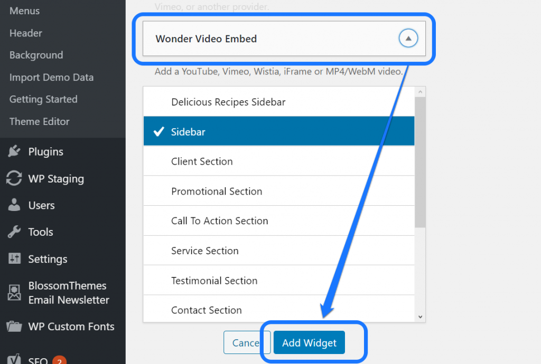Open the Theme Editor menu item
Image resolution: width=541 pixels, height=364 pixels.
[x=40, y=121]
